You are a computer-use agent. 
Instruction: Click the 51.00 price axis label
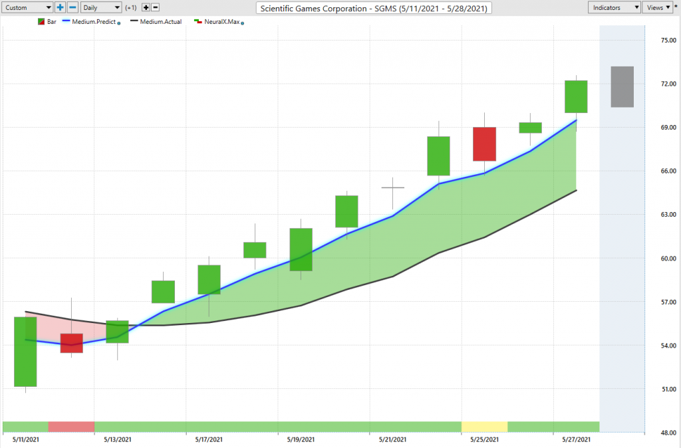[668, 390]
